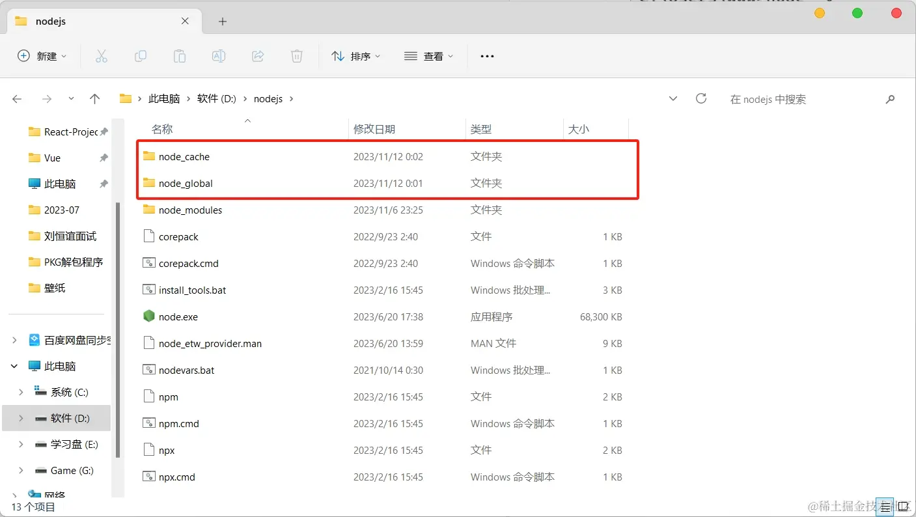Select the node_cache folder icon
Screen dimensions: 916x517
click(149, 156)
